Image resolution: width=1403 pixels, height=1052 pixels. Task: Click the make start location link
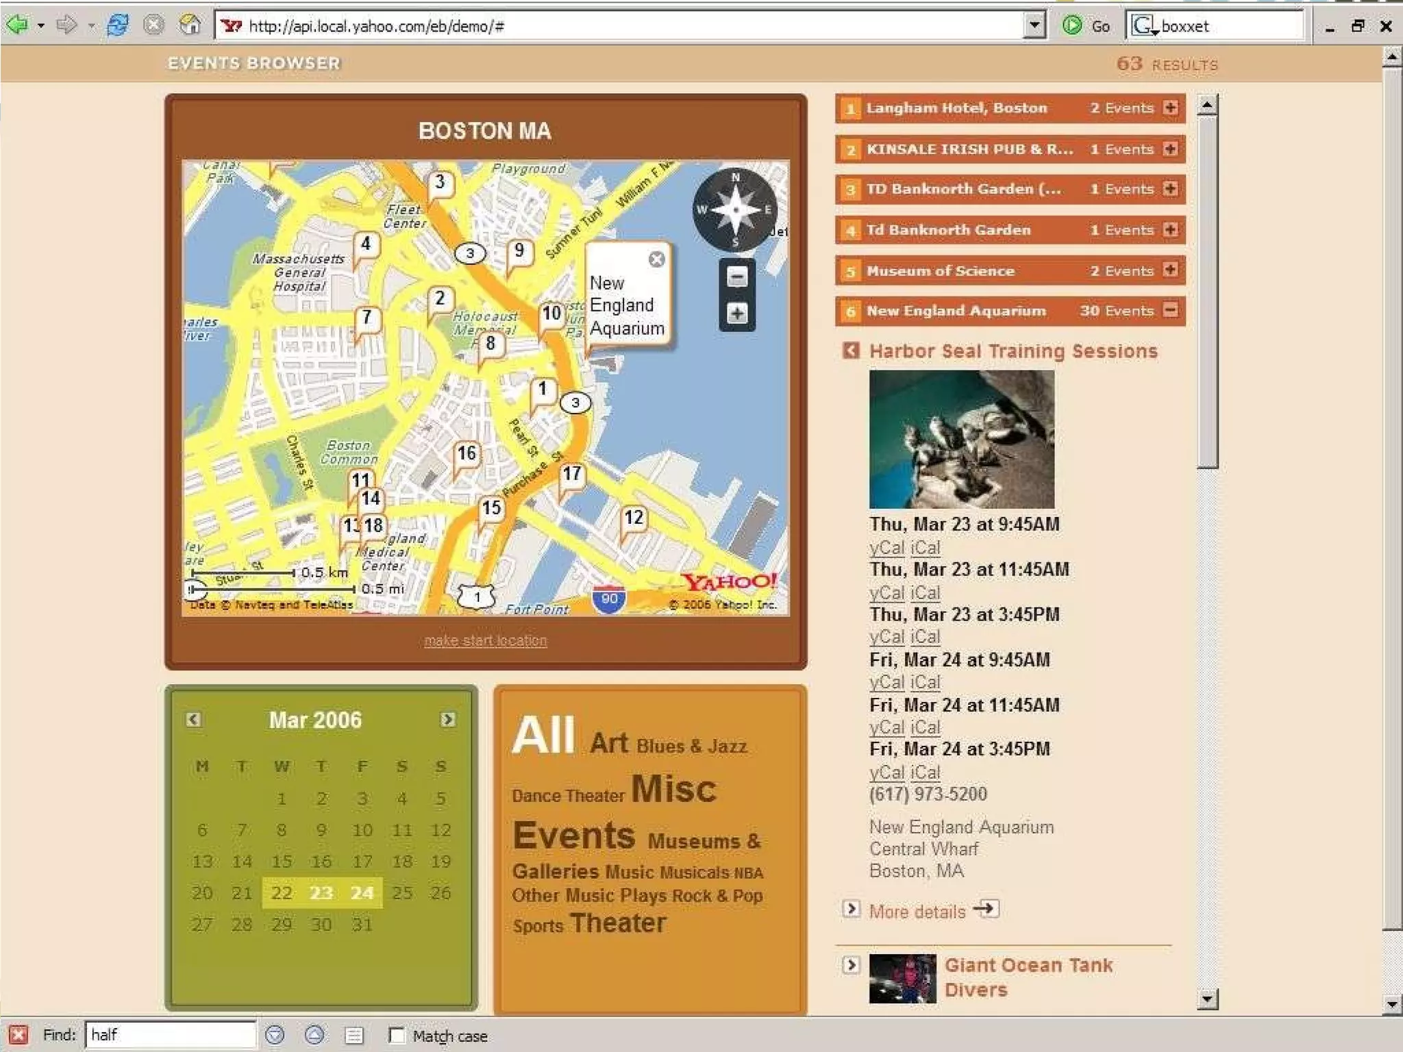[485, 640]
